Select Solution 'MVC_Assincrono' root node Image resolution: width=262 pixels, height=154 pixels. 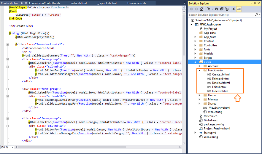coord(219,20)
